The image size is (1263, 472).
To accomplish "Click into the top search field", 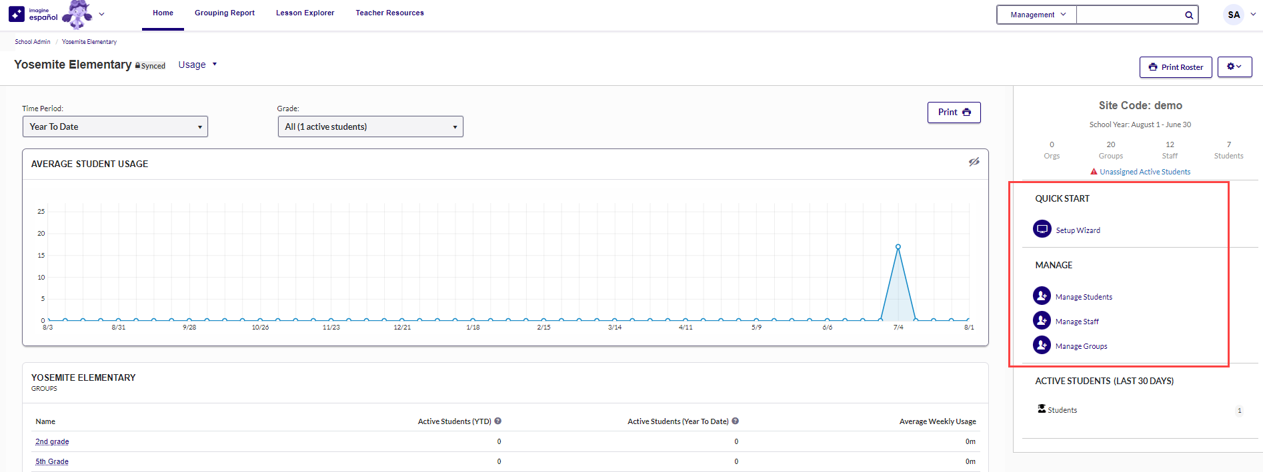I will coord(1130,15).
